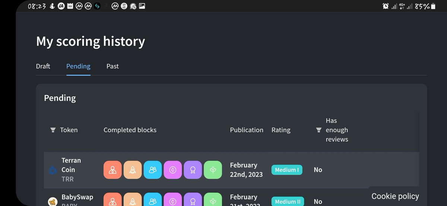Click the My scoring history heading
This screenshot has width=447, height=206.
click(91, 41)
